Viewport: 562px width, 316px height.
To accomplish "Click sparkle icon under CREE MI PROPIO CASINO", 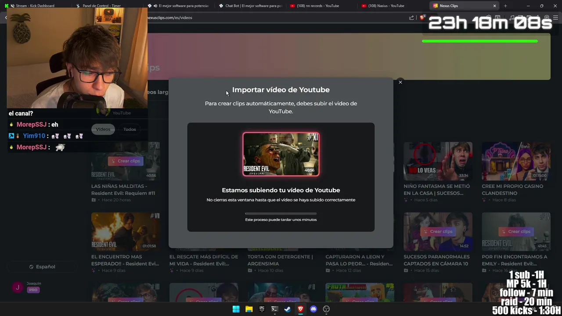I will coord(484,200).
